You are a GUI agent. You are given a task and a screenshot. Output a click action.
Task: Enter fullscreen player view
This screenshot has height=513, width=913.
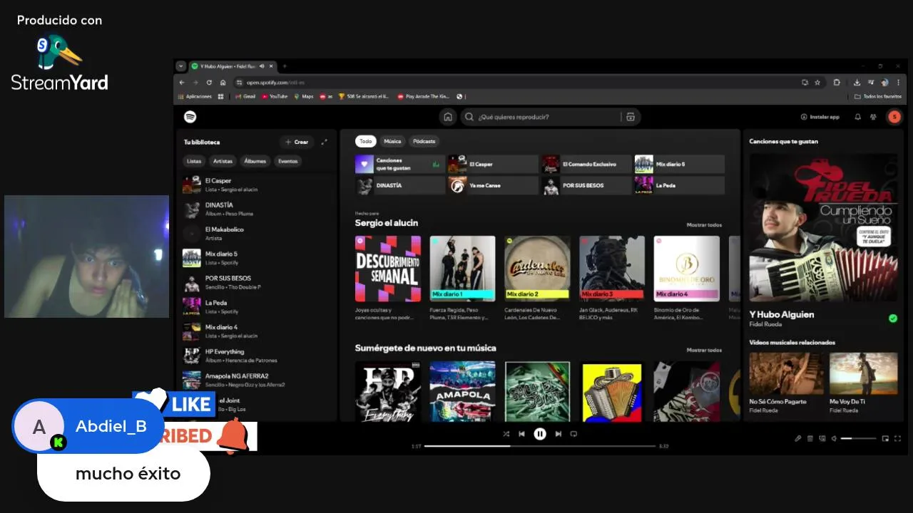pyautogui.click(x=897, y=438)
